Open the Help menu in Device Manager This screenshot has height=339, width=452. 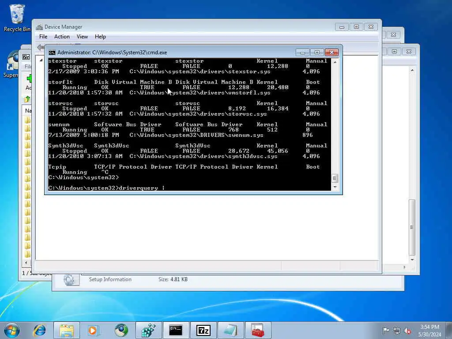[x=100, y=37]
